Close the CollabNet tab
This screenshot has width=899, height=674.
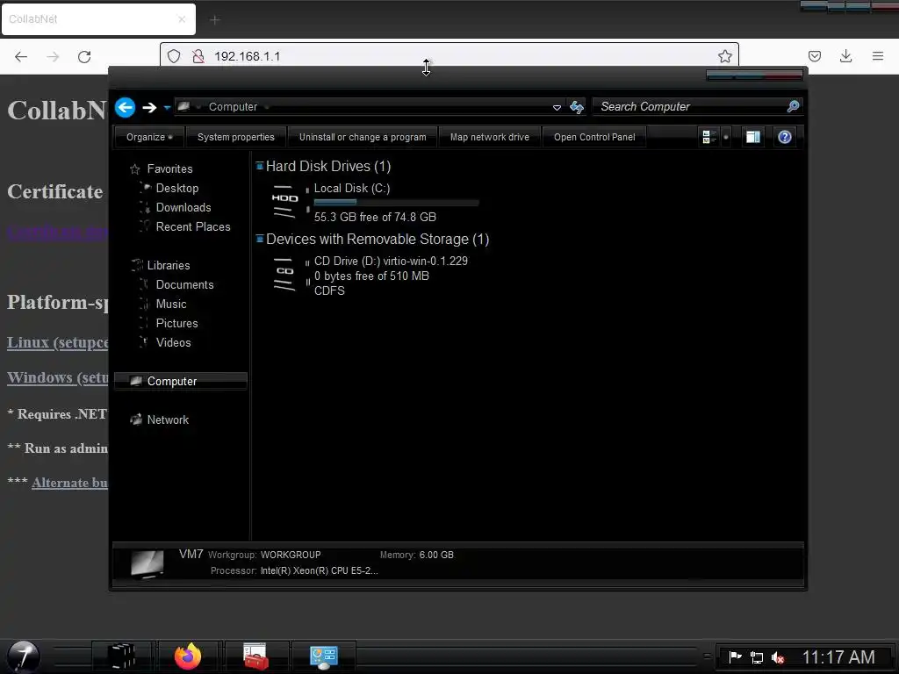182,19
